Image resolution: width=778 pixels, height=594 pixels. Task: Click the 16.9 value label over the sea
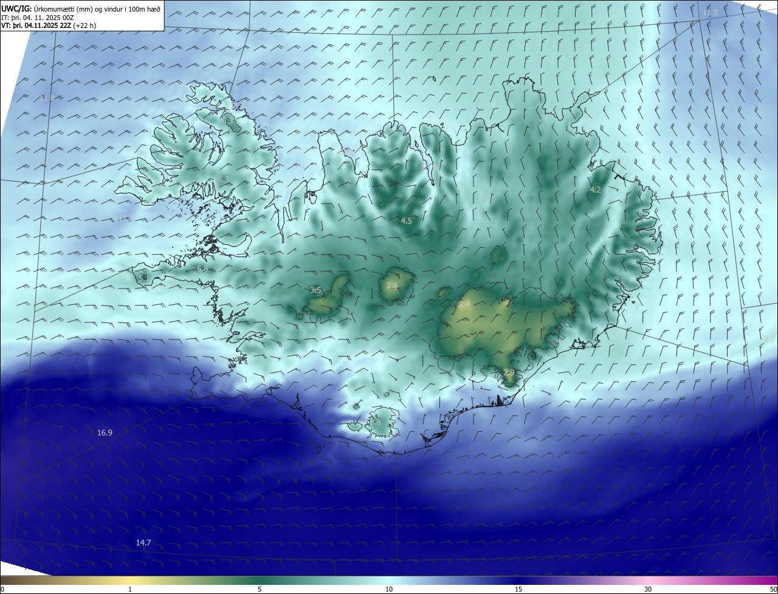(105, 433)
